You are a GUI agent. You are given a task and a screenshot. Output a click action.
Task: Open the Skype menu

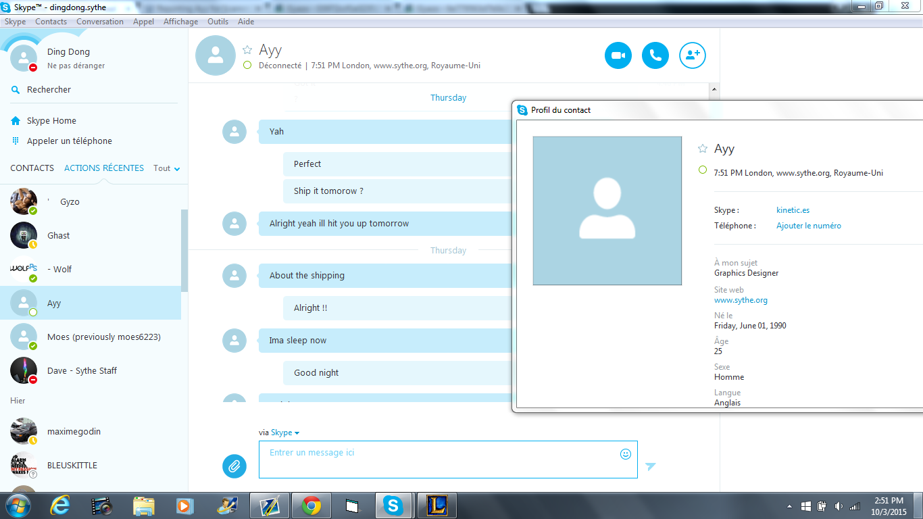point(15,22)
